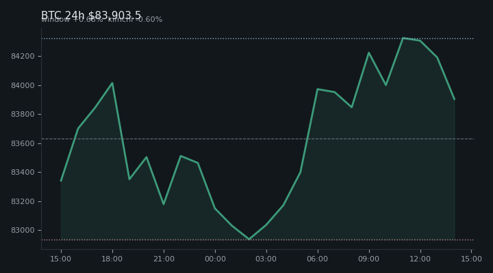Click the price line peak at 09:00
The width and height of the screenshot is (493, 273).
(x=369, y=53)
